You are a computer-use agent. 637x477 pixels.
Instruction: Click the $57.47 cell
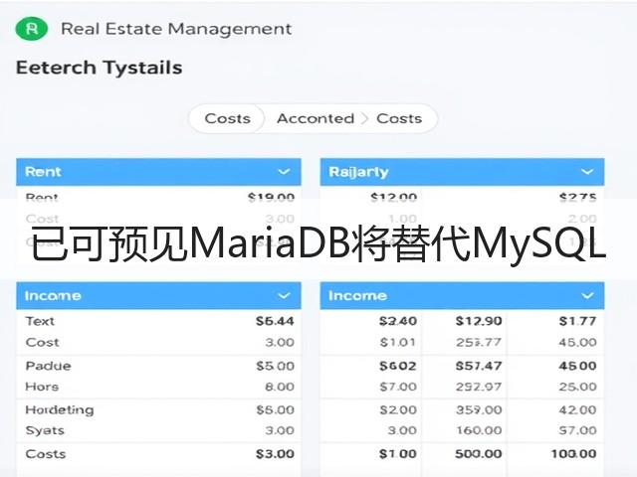pos(479,366)
